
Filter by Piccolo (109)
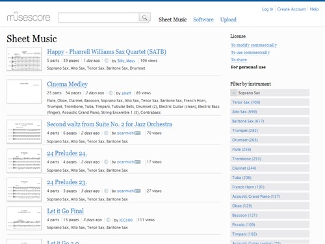[x=270, y=224]
